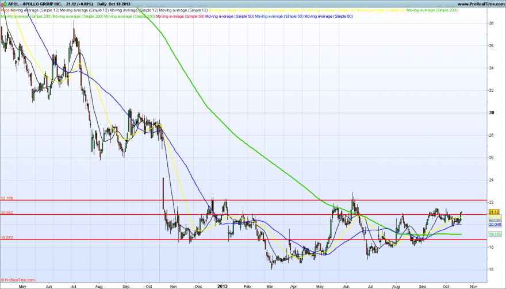Image resolution: width=506 pixels, height=289 pixels.
Task: Click the 36 price axis label
Action: point(492,45)
